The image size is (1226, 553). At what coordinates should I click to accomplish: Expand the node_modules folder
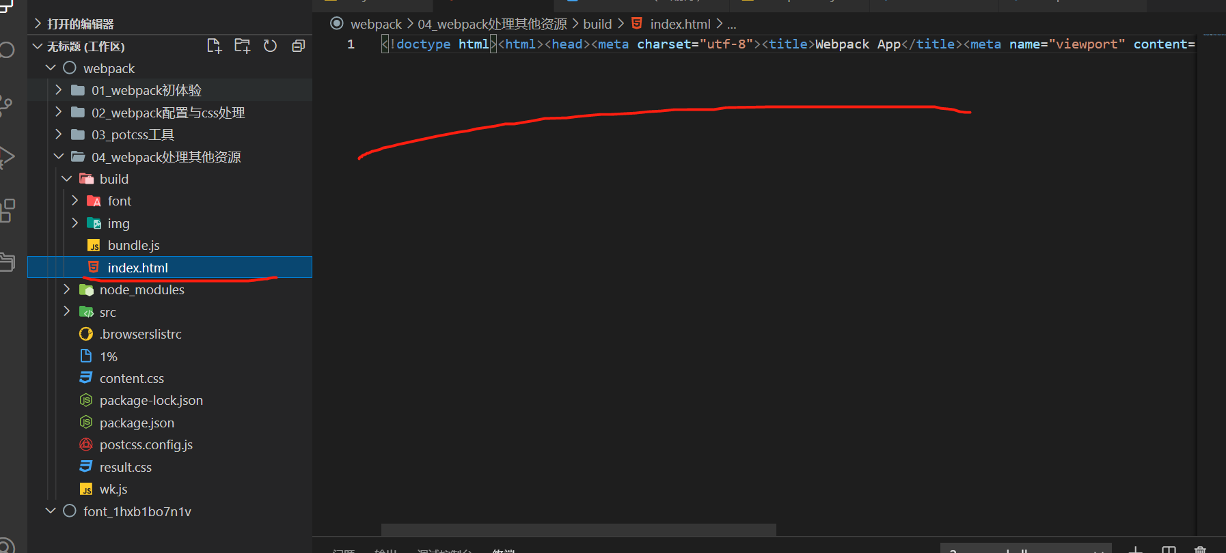(66, 289)
